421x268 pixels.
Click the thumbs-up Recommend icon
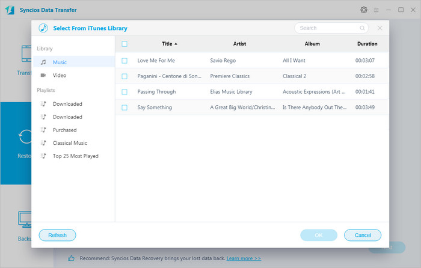point(71,258)
